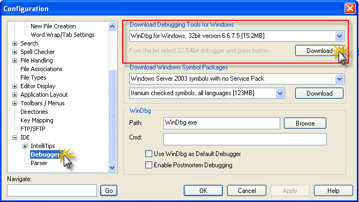359x202 pixels.
Task: Open the WinDbg version dropdown
Action: click(339, 36)
